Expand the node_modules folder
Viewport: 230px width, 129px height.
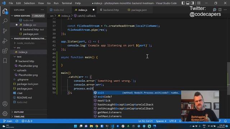click(x=26, y=43)
